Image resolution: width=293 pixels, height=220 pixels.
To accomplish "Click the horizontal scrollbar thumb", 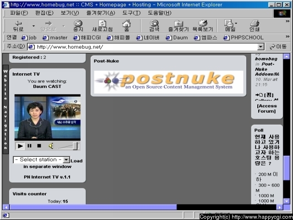I will (x=93, y=207).
